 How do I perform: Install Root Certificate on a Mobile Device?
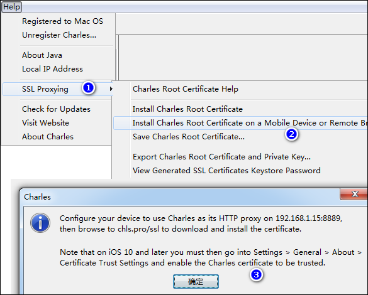pos(240,123)
